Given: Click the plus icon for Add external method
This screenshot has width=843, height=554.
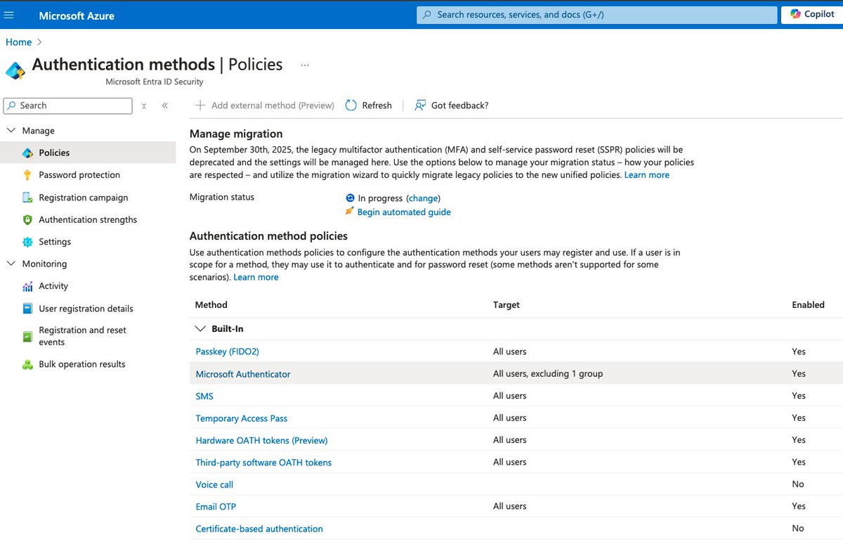Looking at the screenshot, I should click(200, 105).
